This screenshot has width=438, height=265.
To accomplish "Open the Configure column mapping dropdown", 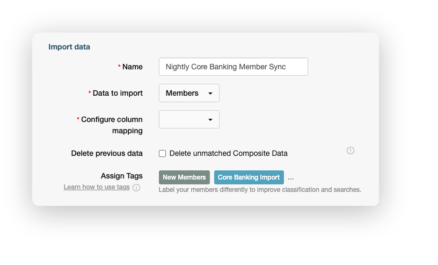I will coord(189,119).
